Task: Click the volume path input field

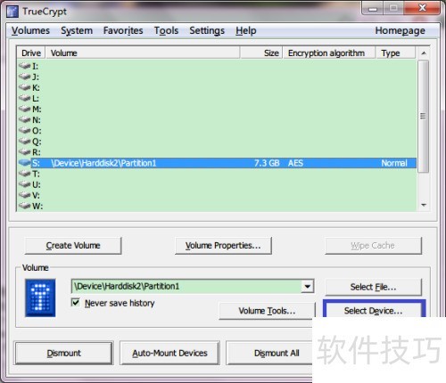Action: [186, 287]
